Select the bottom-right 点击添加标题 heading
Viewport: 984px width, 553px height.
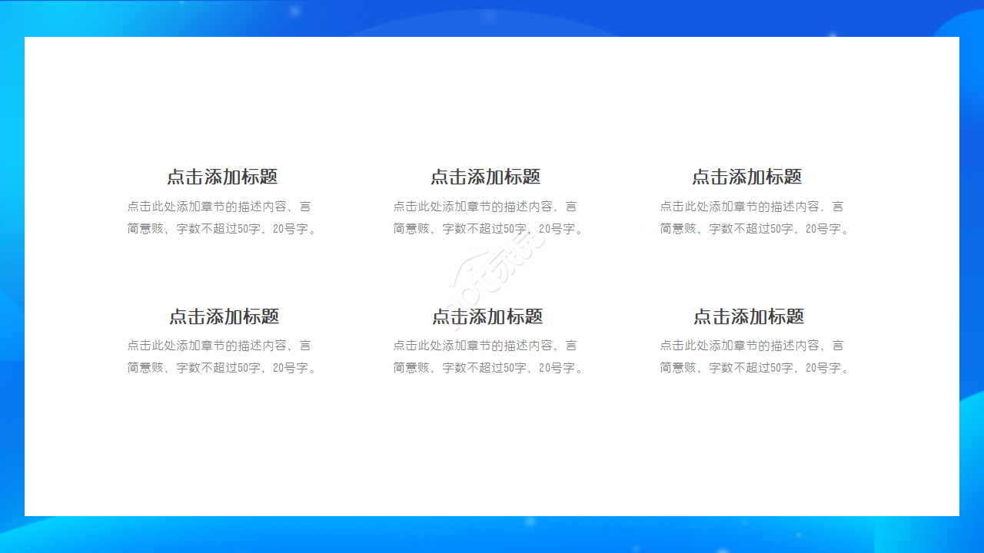point(749,316)
